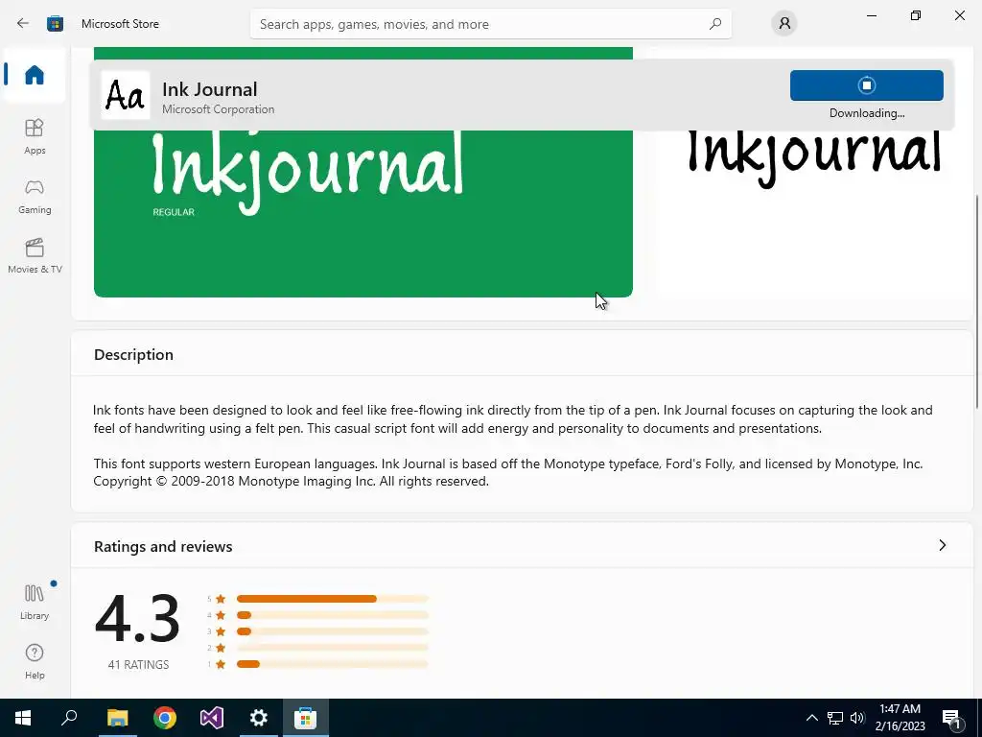Click the network tray icon
The height and width of the screenshot is (737, 982).
tap(835, 718)
